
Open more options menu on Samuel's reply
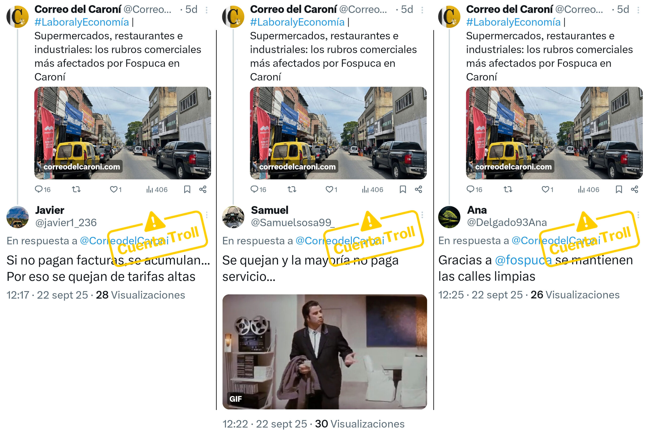click(422, 214)
